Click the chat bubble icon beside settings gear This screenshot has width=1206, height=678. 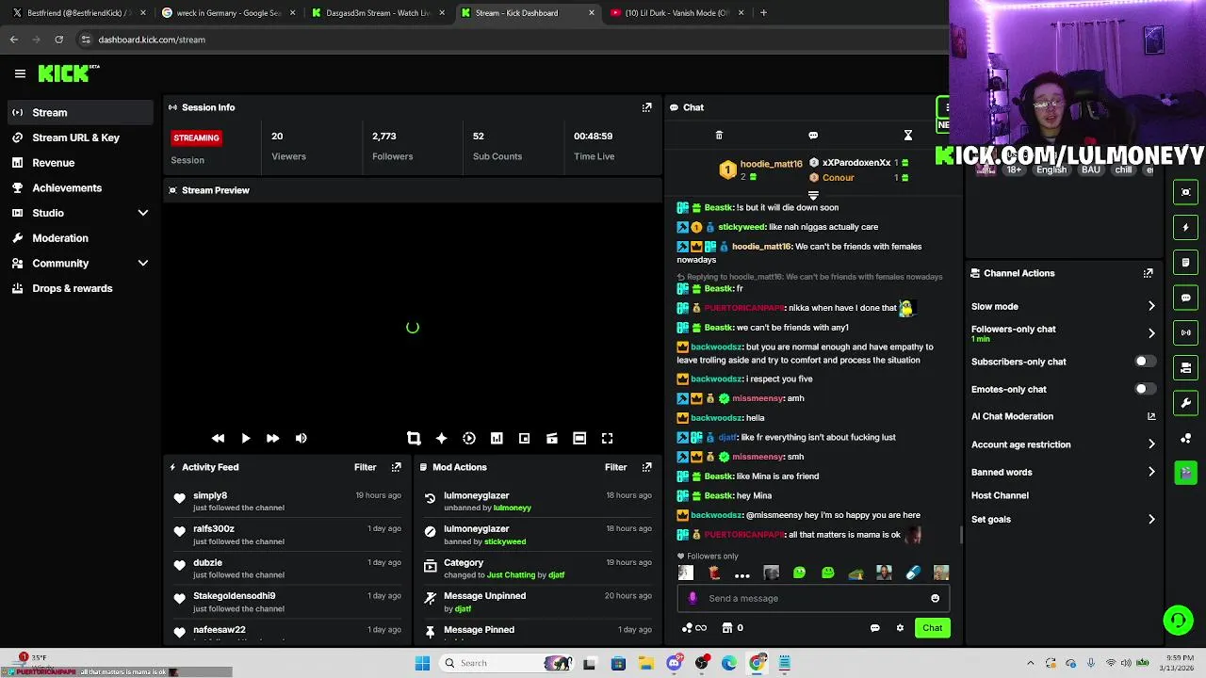click(874, 628)
